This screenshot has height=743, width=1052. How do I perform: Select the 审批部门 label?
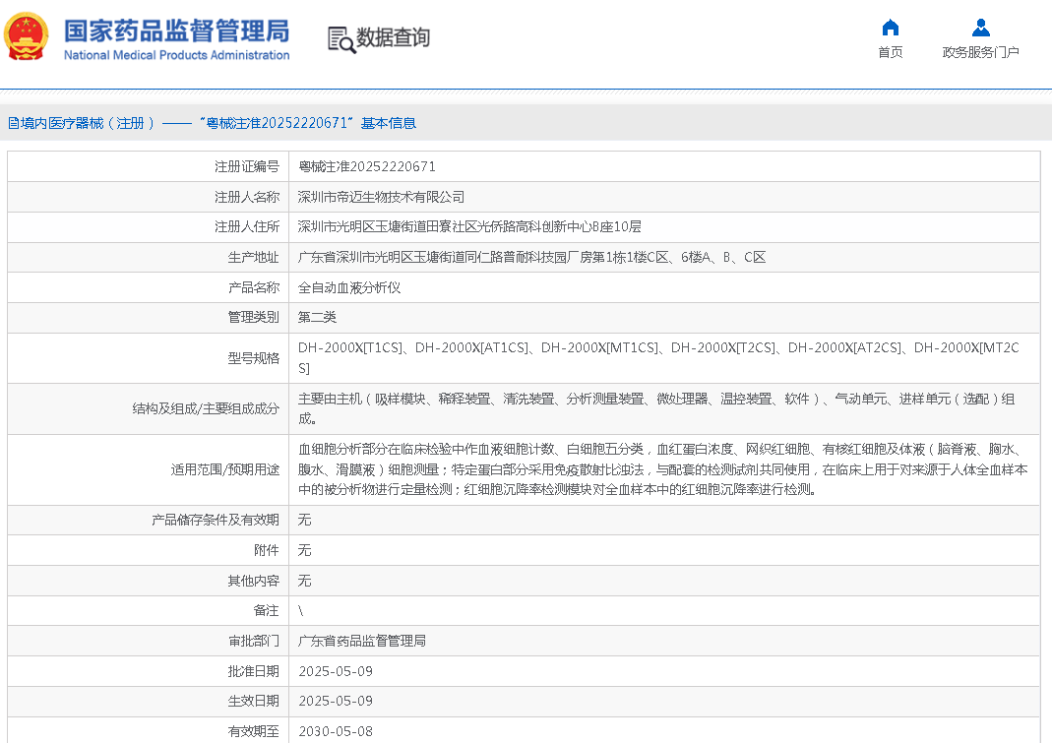(254, 641)
